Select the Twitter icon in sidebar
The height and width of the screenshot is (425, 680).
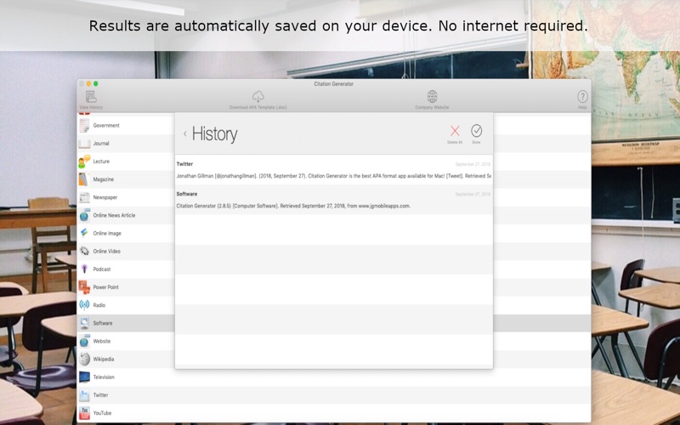coord(84,395)
